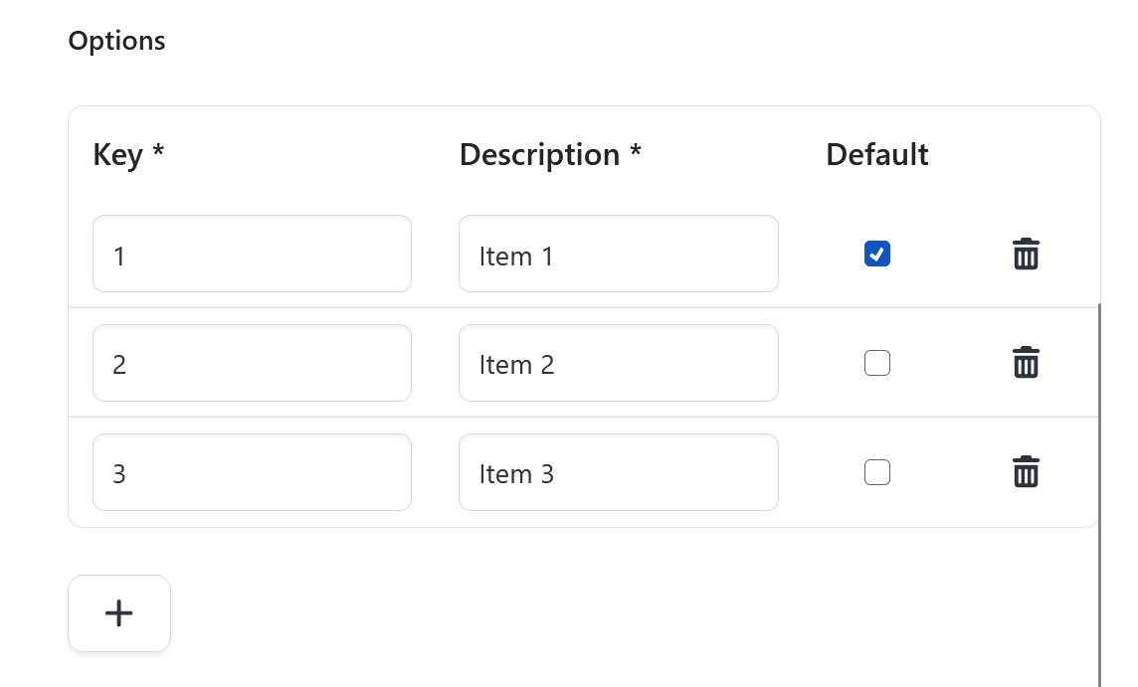
Task: Click the Key input with value 2
Action: click(252, 364)
